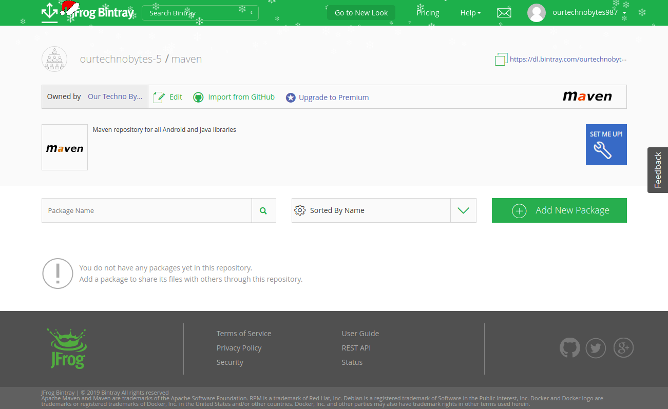Image resolution: width=668 pixels, height=409 pixels.
Task: Click the plus icon in Add New Package
Action: point(519,210)
